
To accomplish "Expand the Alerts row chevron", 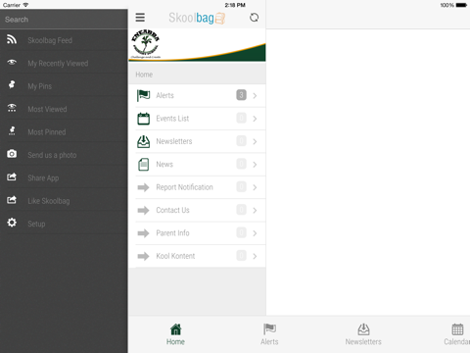I will click(x=255, y=96).
